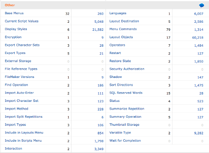Open the Layout Objects link

coord(121,37)
